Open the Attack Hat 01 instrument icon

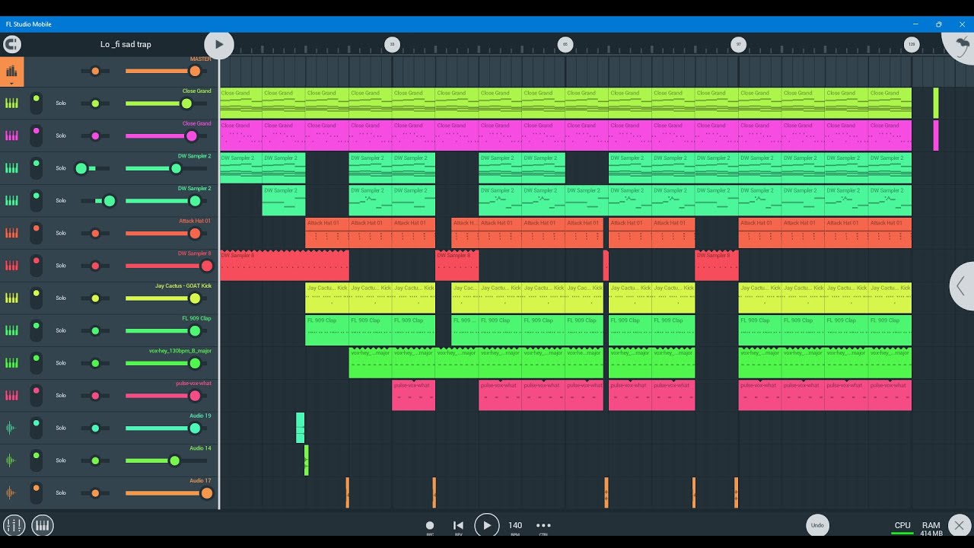click(x=11, y=233)
